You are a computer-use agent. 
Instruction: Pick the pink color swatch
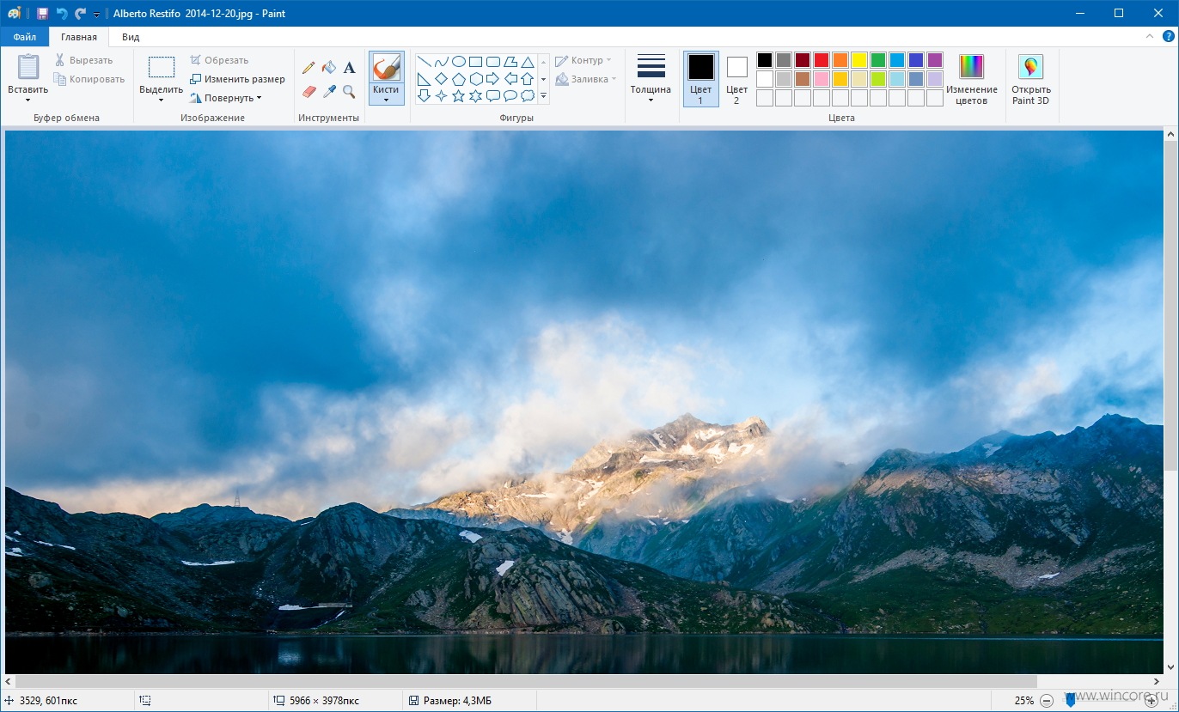(x=822, y=79)
